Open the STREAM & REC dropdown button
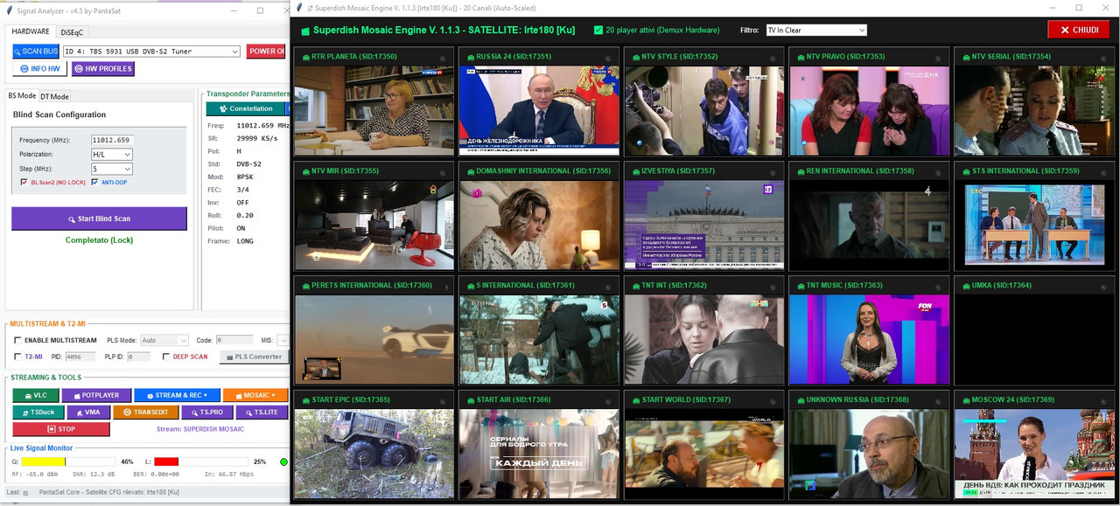1120x506 pixels. click(176, 395)
